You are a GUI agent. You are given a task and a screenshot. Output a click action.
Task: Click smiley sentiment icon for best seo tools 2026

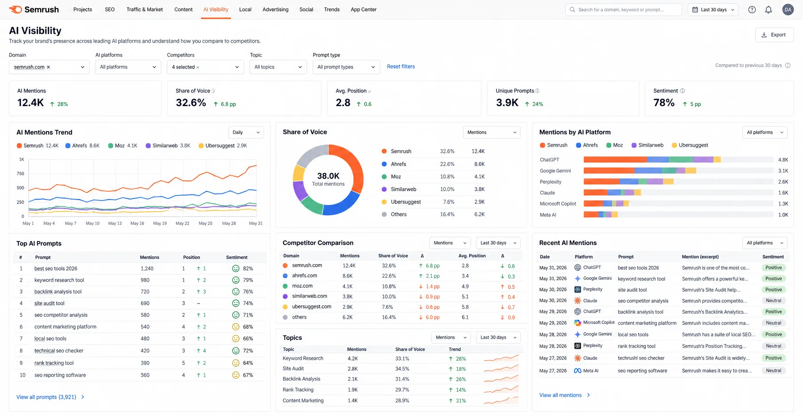pos(236,269)
